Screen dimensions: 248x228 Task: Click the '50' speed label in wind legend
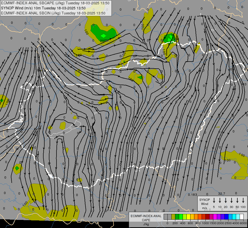(237, 207)
